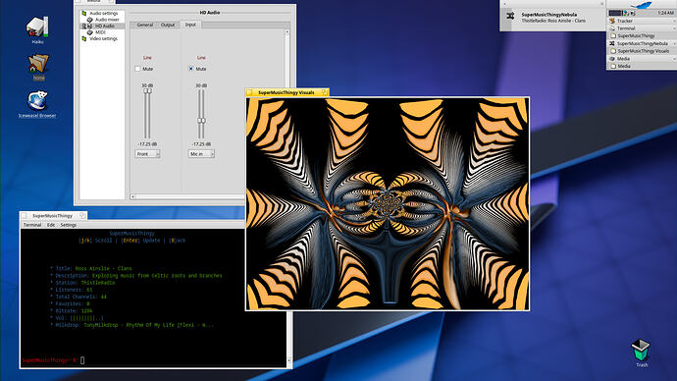Expand the Tracker entry arrow in Deskbar

(673, 21)
